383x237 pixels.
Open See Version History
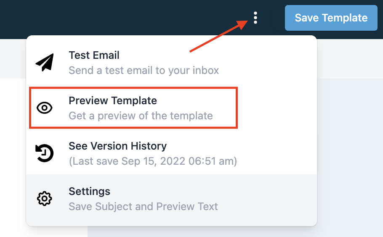point(117,146)
